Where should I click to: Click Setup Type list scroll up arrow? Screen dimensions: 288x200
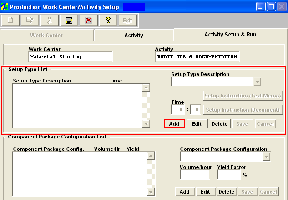tap(146, 87)
